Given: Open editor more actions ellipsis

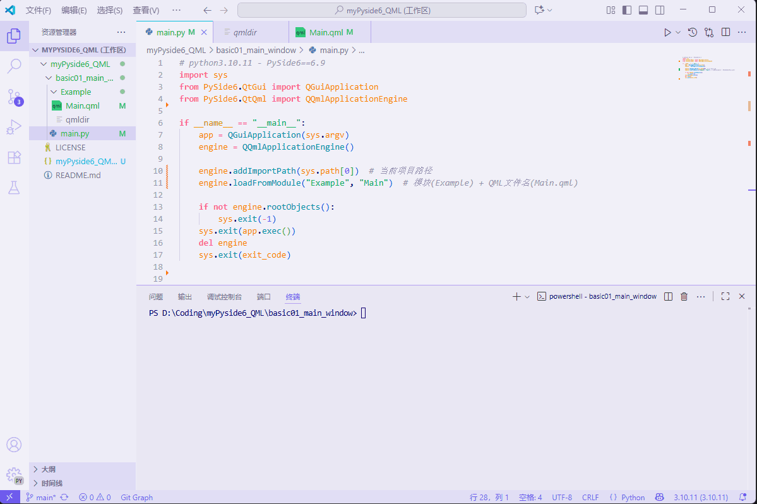Looking at the screenshot, I should (742, 32).
